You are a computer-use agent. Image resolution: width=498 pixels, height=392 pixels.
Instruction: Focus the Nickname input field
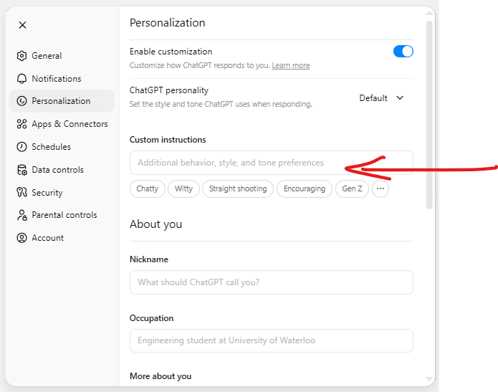tap(271, 282)
